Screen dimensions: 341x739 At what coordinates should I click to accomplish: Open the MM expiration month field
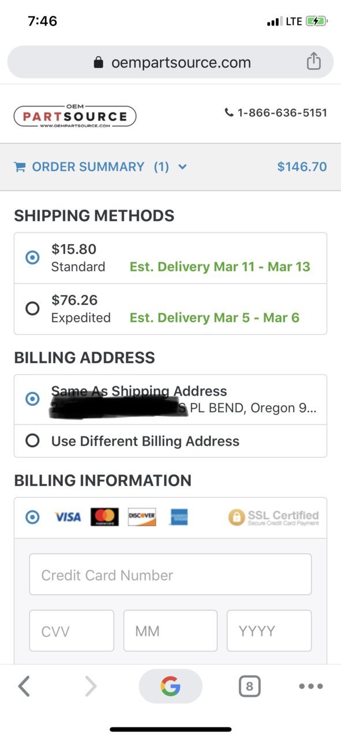(170, 630)
